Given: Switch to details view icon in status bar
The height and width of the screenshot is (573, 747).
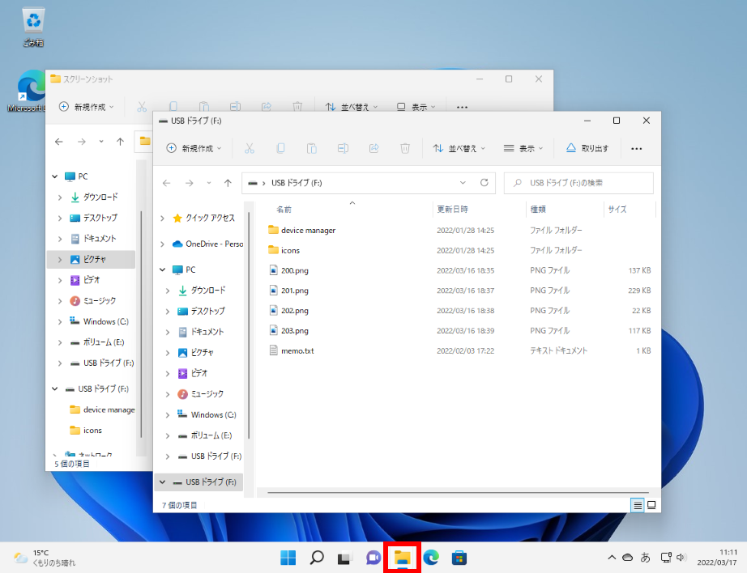Looking at the screenshot, I should tap(638, 505).
